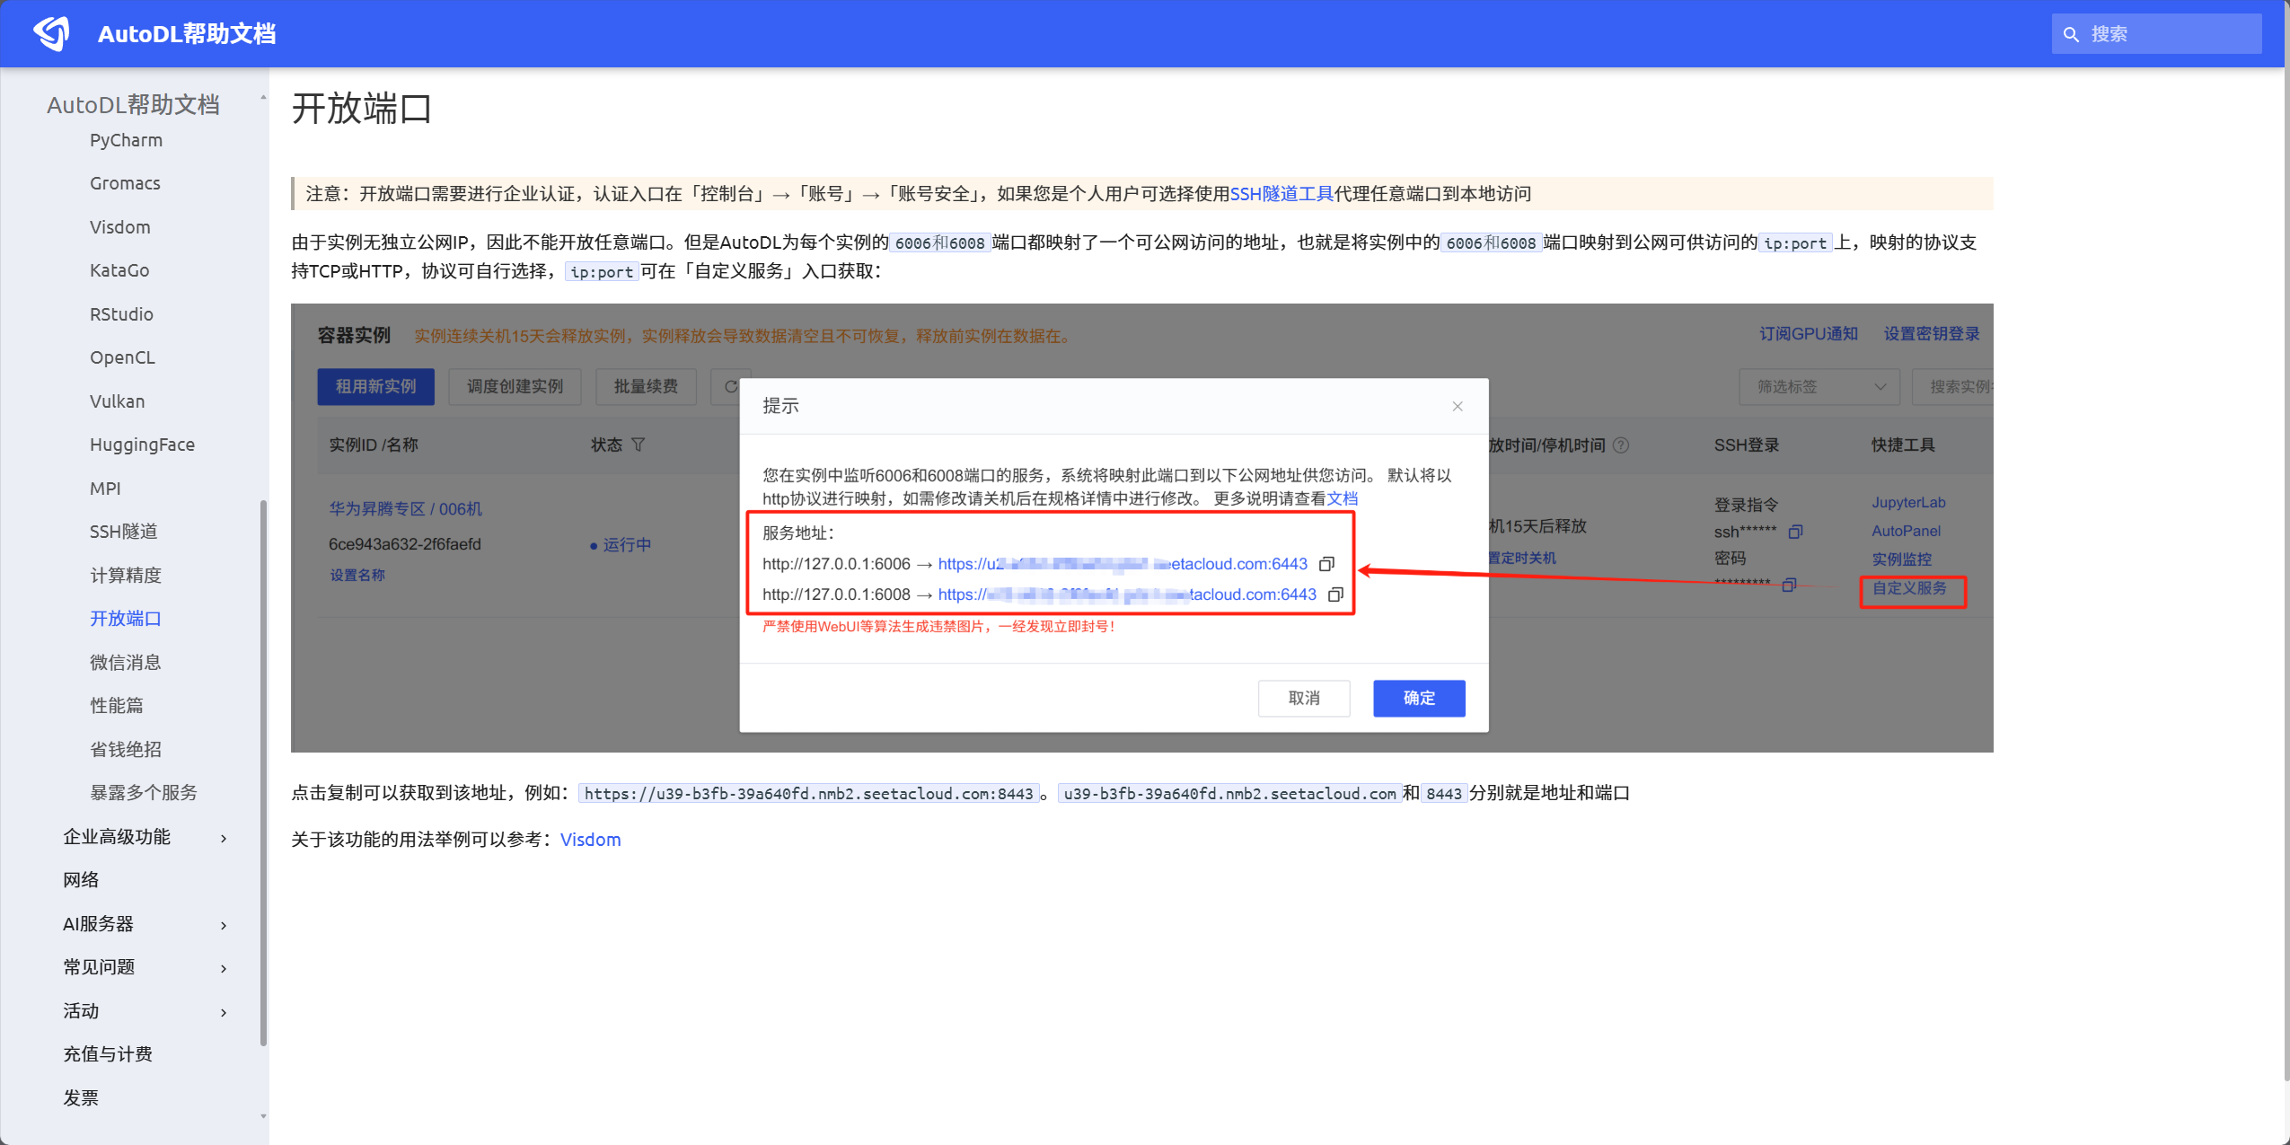Screen dimensions: 2290x1145
Task: Click the Visdom link at page bottom
Action: pos(590,839)
